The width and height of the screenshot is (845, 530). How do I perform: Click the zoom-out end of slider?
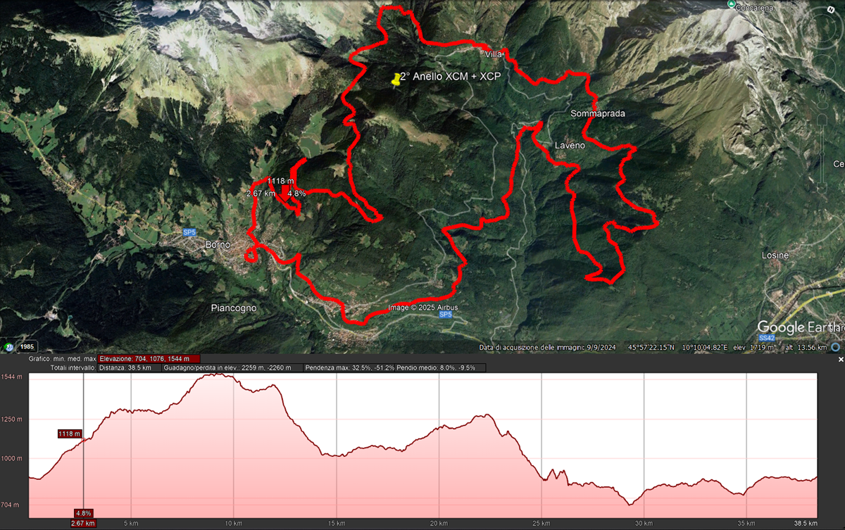822,188
